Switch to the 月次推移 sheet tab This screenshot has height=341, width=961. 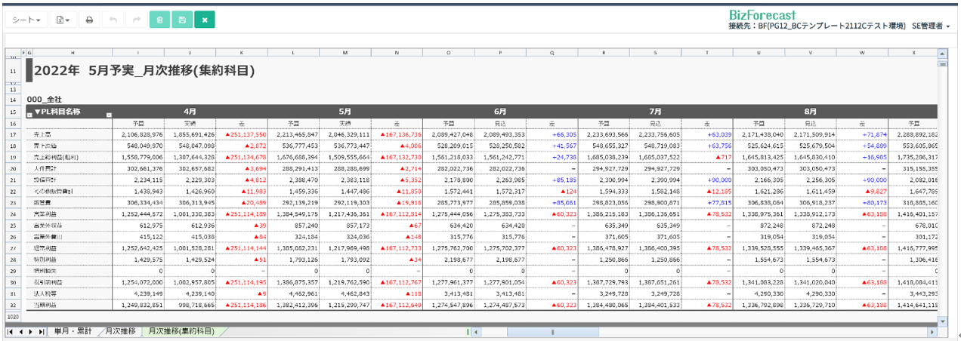tap(121, 331)
